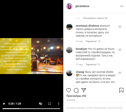Click the get.balance profile avatar
This screenshot has width=126, height=112.
coord(69,6)
